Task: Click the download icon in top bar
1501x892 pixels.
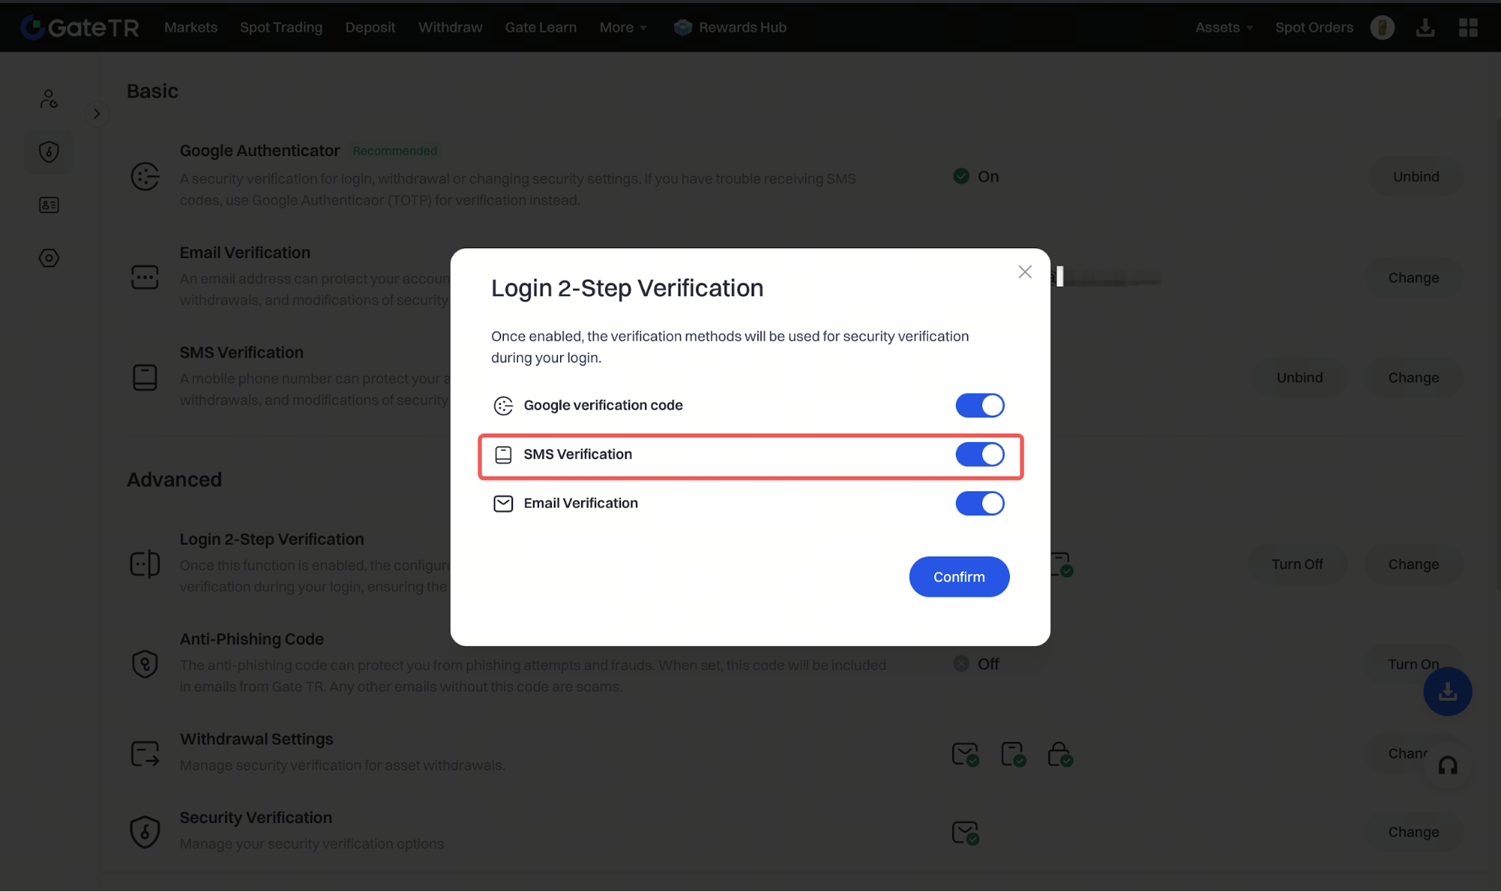Action: 1424,28
